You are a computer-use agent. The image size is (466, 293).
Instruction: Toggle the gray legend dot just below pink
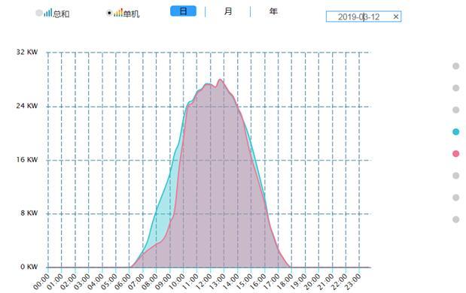[x=456, y=176]
